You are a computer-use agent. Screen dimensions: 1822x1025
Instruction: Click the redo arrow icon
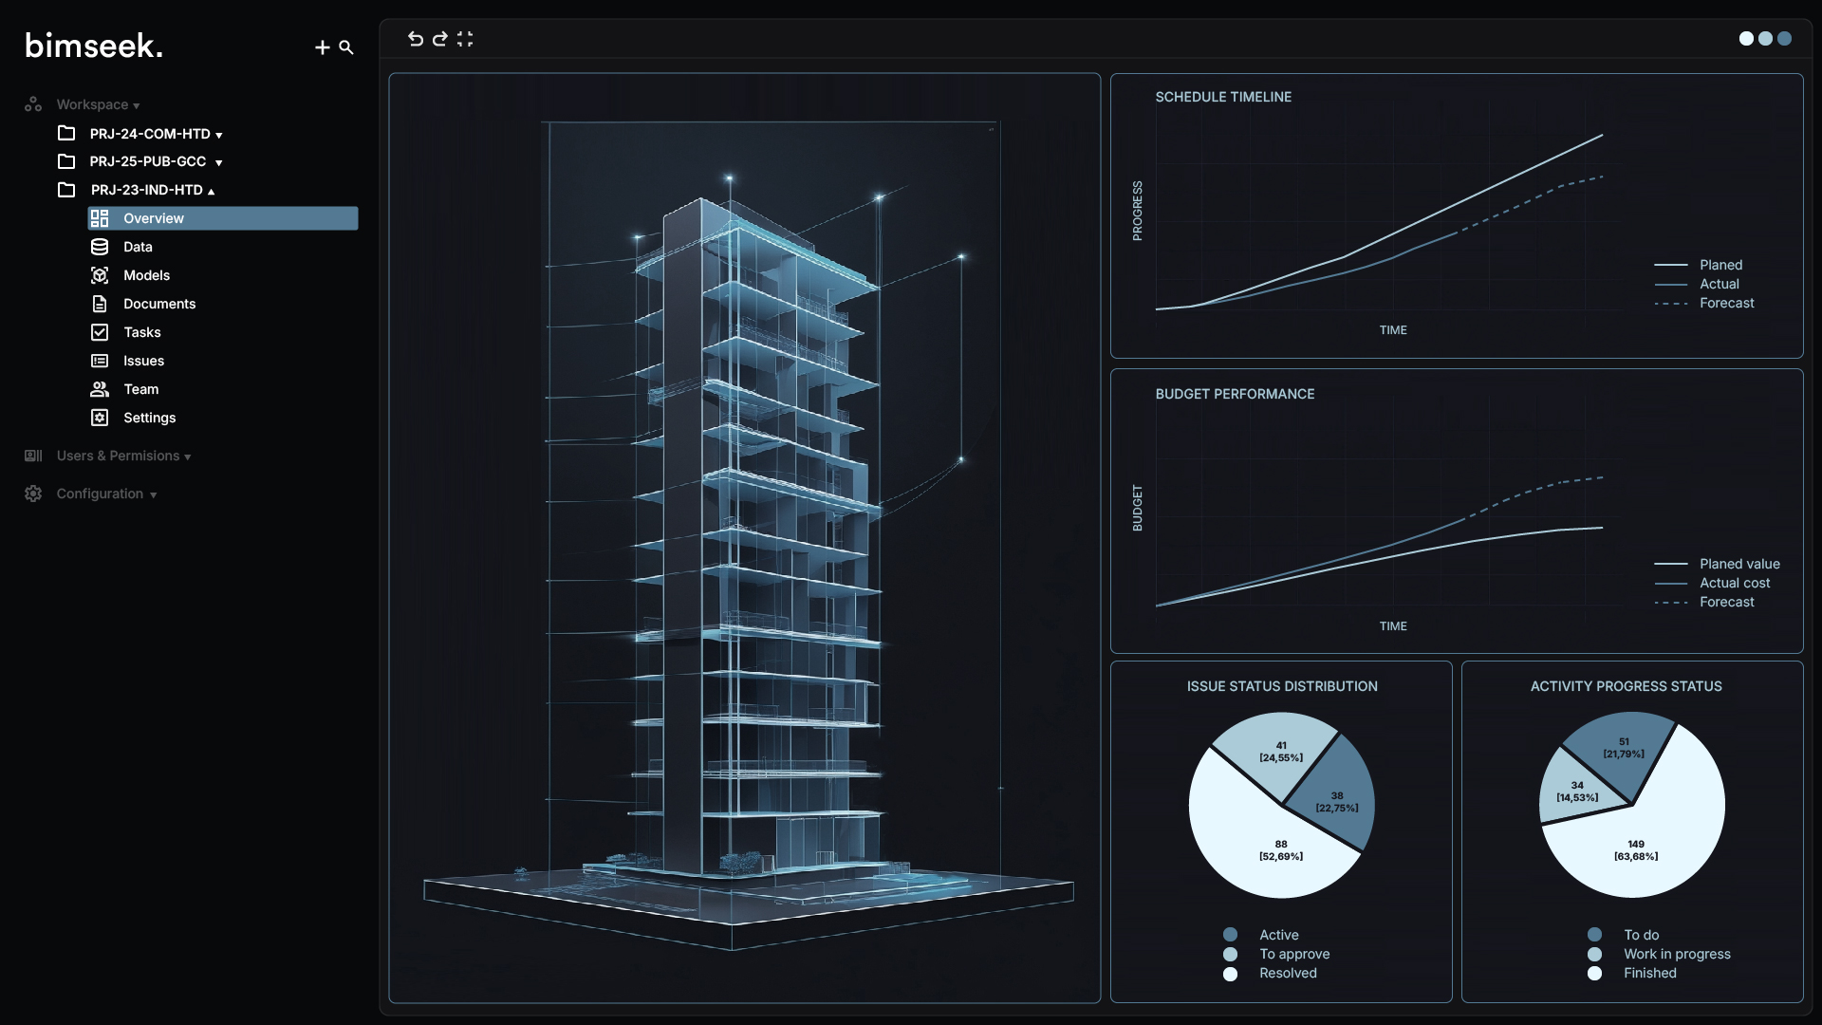439,39
